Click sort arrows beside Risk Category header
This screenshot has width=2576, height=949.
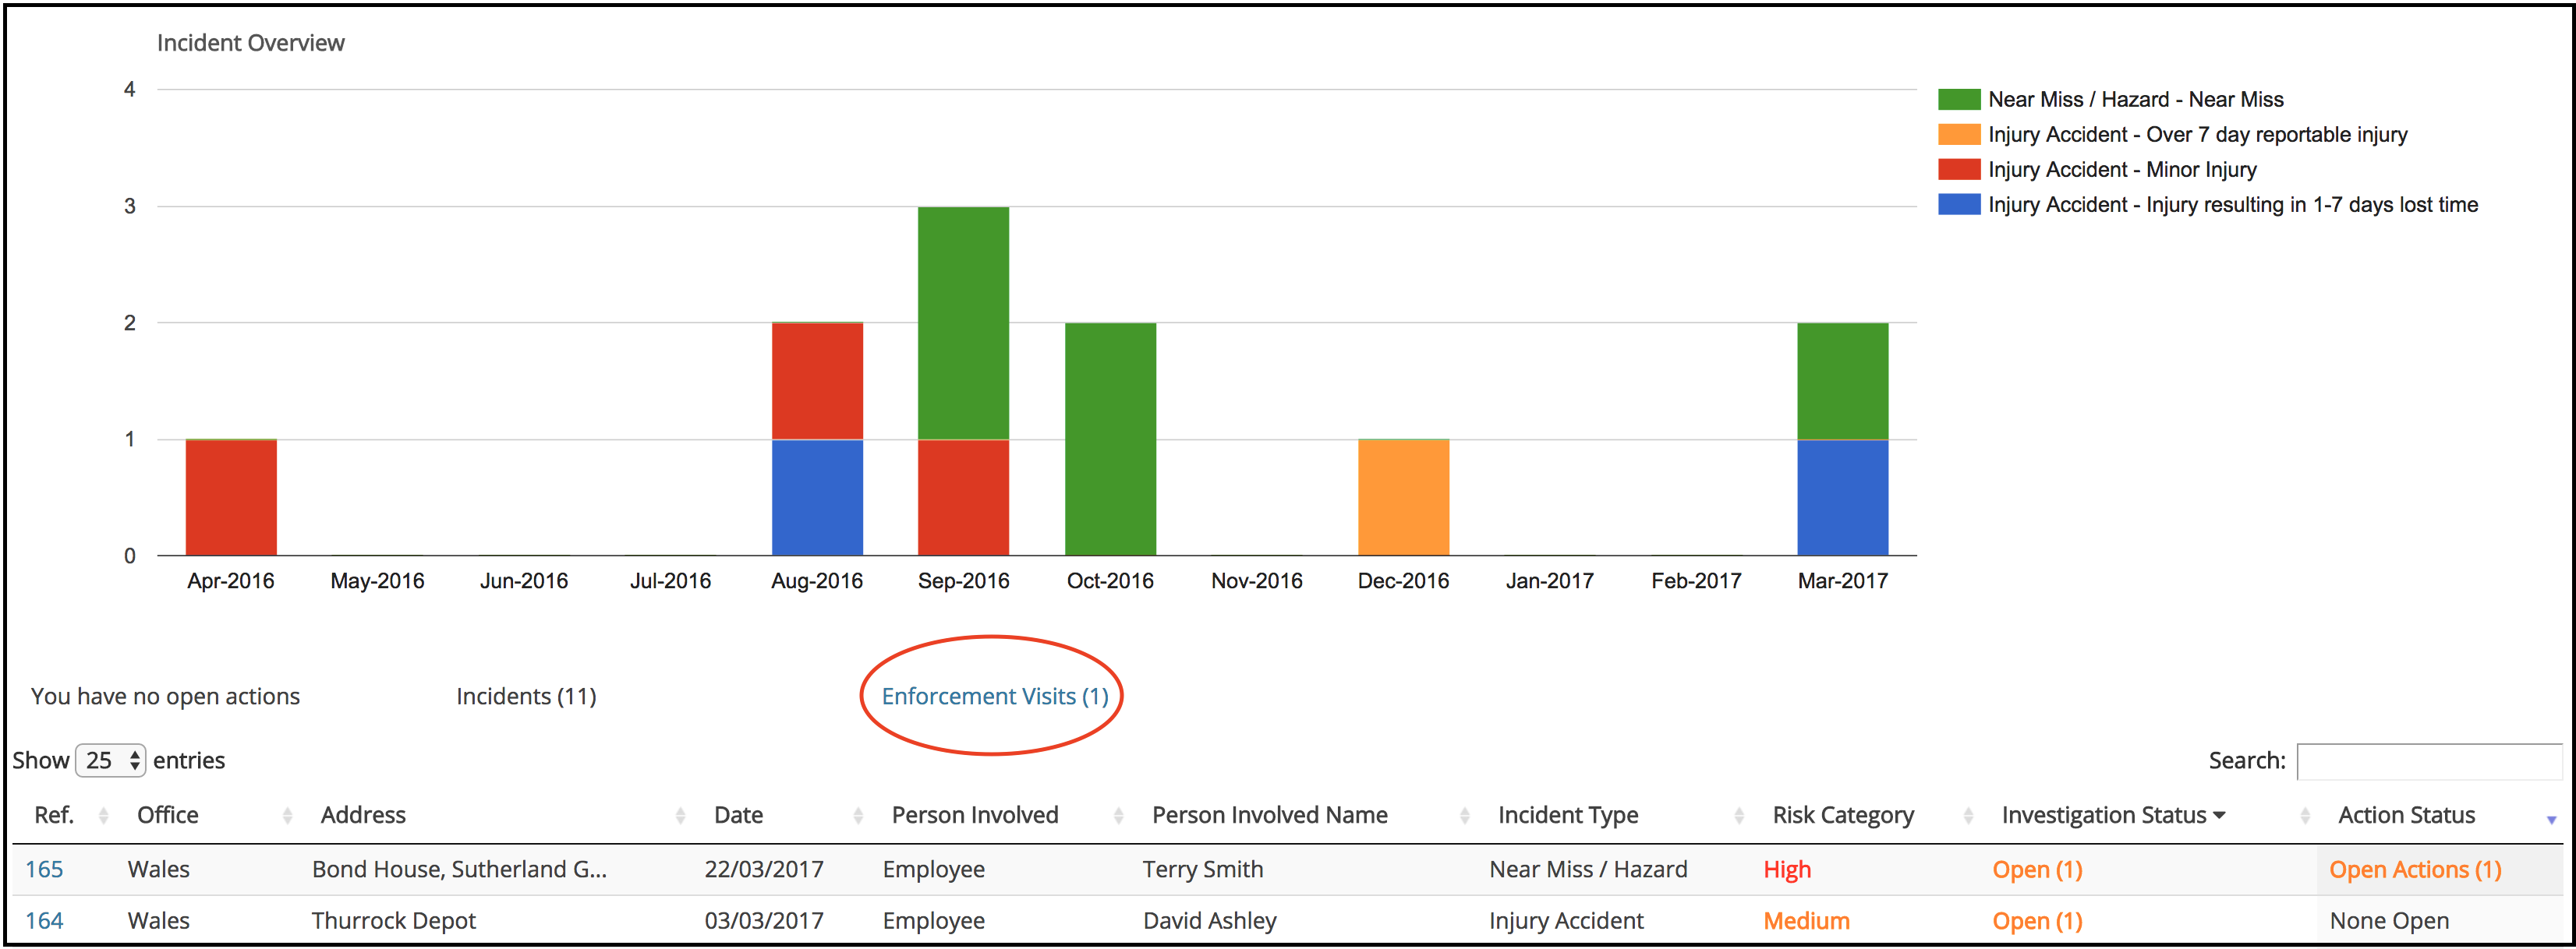coord(1968,816)
